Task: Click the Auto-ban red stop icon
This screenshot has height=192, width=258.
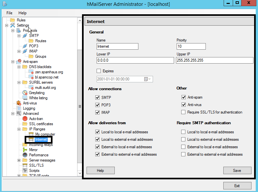Action: [25, 119]
